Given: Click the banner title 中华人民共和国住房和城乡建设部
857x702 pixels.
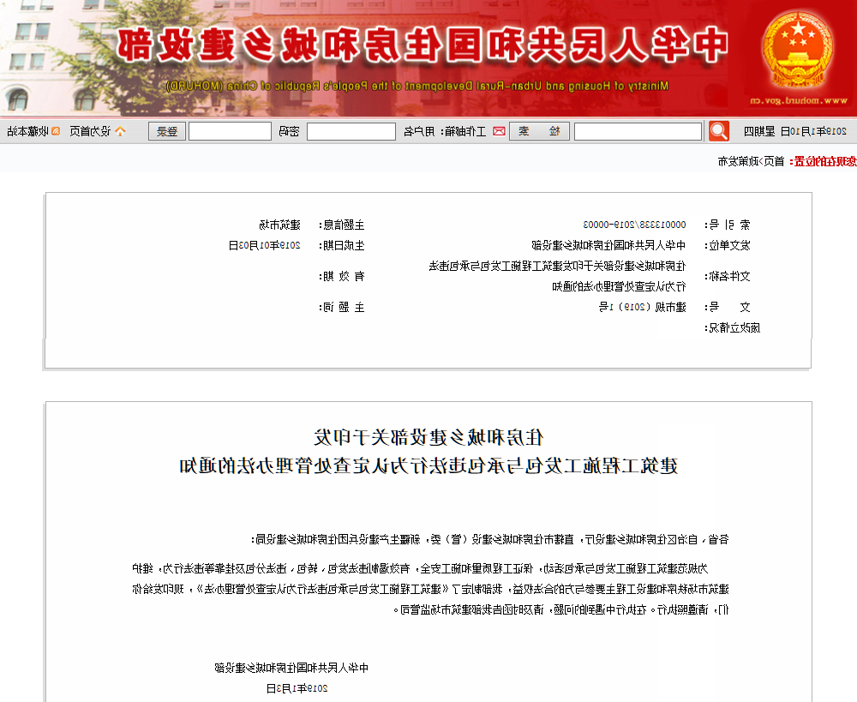Looking at the screenshot, I should click(422, 45).
